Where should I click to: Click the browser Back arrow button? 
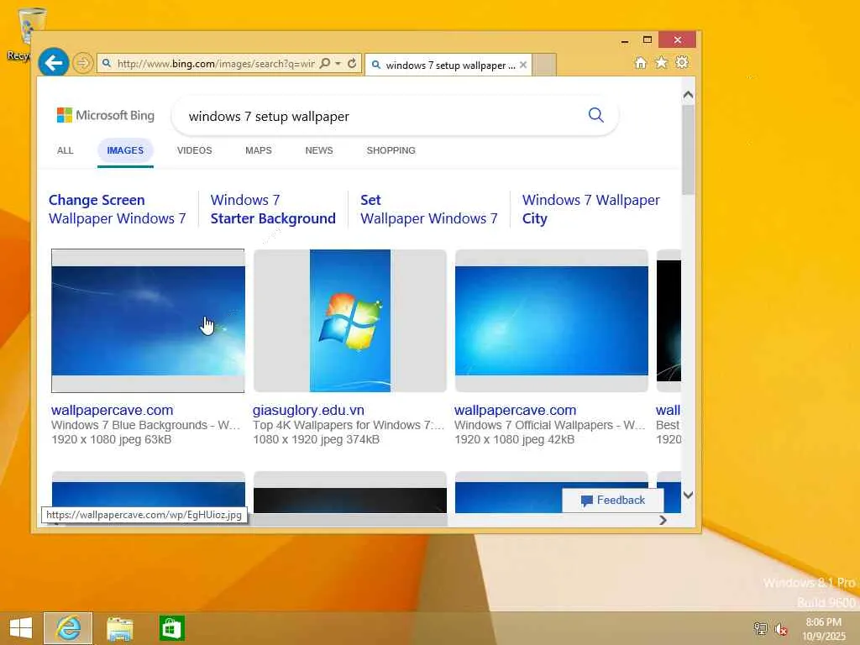pyautogui.click(x=54, y=63)
